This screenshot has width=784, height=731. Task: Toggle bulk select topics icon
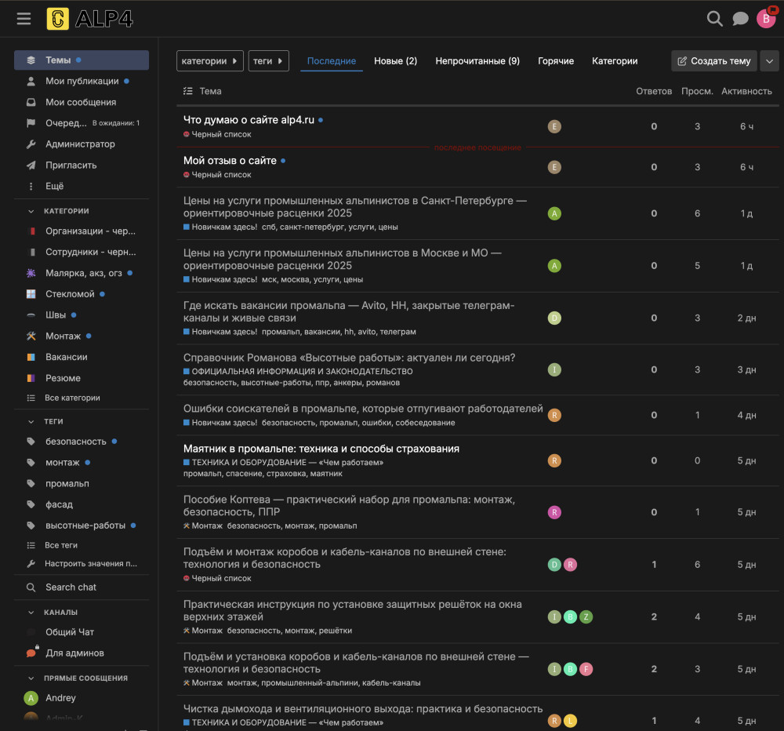[187, 91]
